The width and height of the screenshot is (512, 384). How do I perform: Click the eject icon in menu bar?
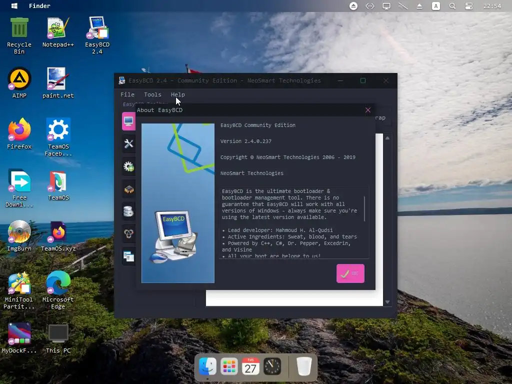coord(419,6)
